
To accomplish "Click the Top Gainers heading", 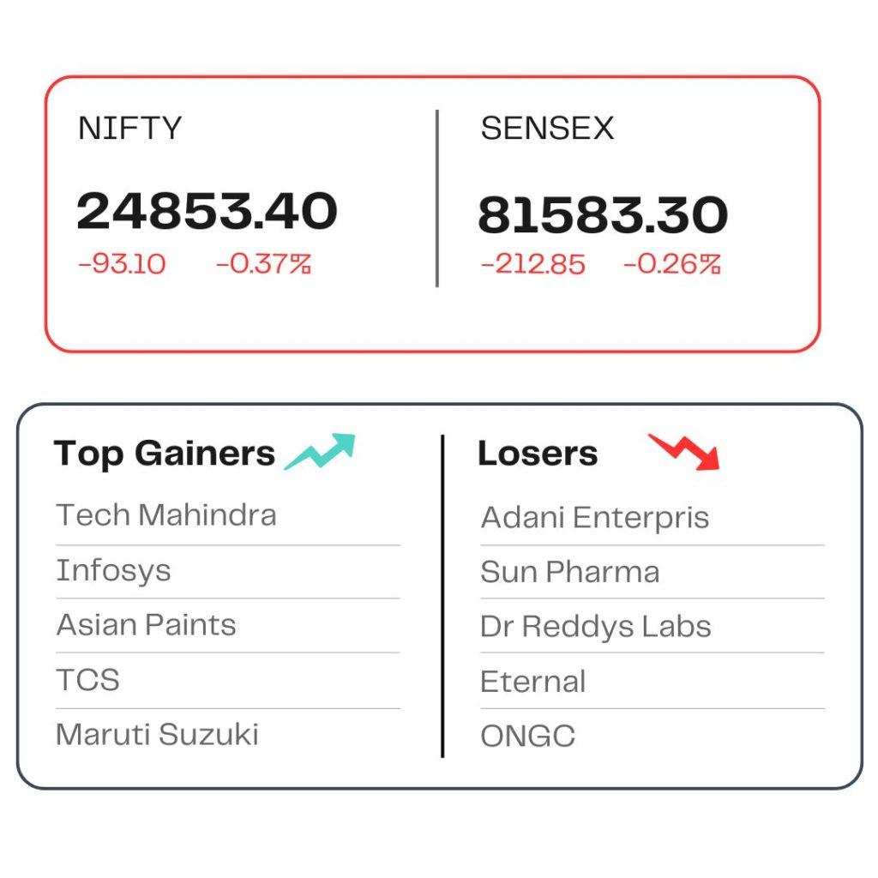I will coord(165,454).
